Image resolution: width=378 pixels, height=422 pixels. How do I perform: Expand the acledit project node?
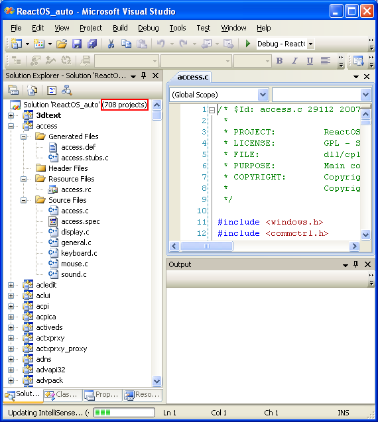(x=11, y=285)
